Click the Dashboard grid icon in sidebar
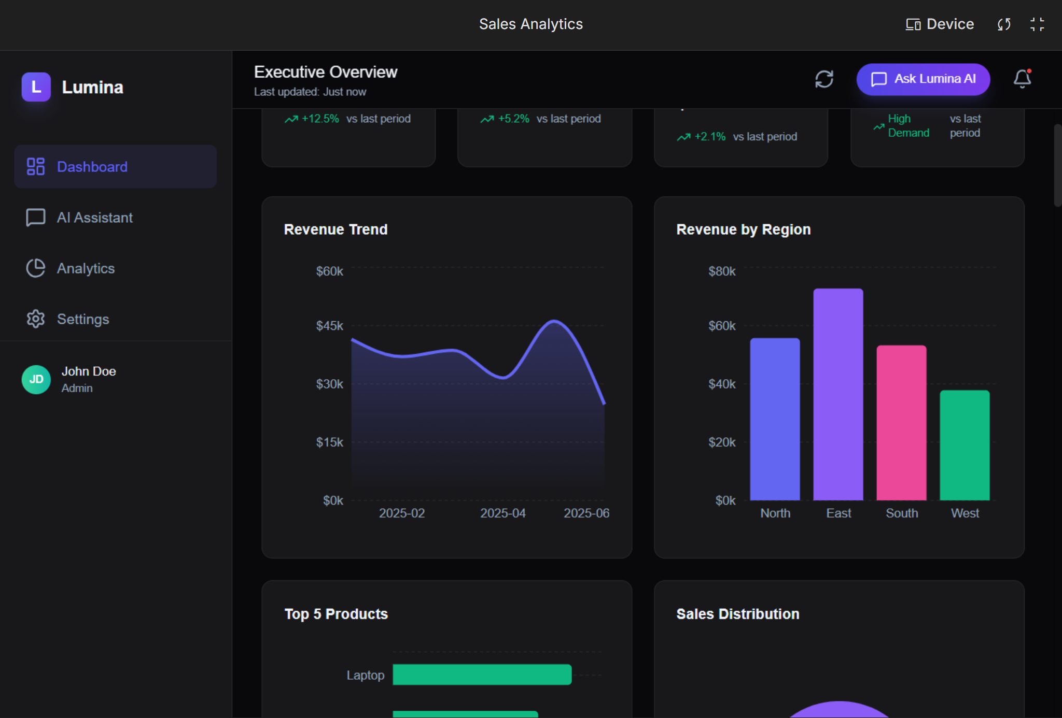 pyautogui.click(x=35, y=166)
